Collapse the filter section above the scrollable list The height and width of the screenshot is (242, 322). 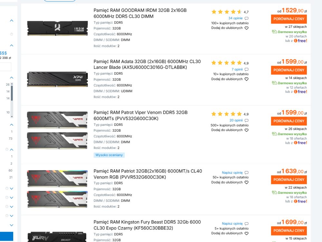[12, 78]
